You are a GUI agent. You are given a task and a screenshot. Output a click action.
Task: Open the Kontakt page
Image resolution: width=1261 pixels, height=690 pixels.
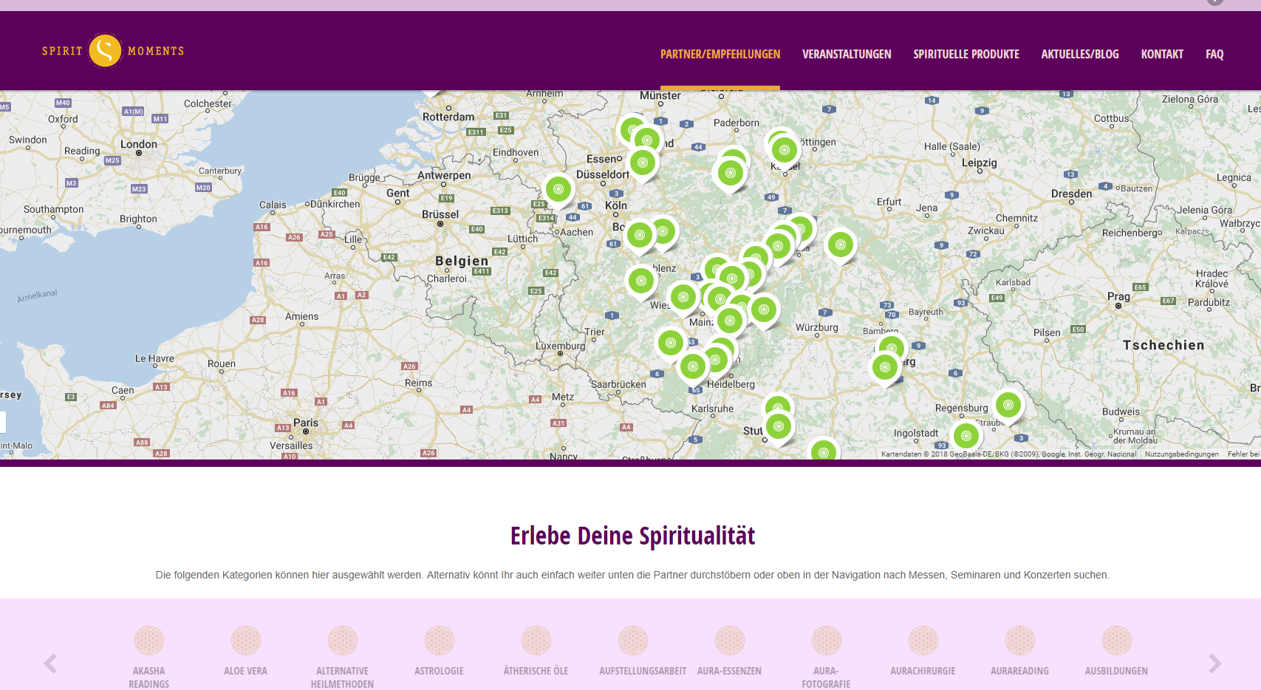pyautogui.click(x=1162, y=54)
